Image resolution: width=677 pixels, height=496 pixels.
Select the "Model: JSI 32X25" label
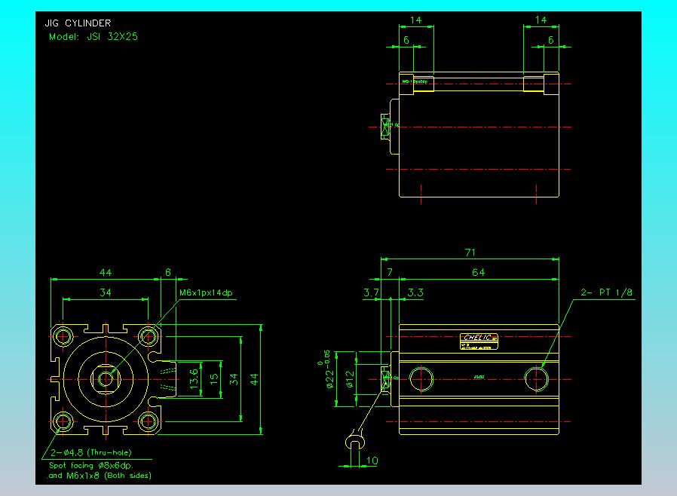point(93,37)
